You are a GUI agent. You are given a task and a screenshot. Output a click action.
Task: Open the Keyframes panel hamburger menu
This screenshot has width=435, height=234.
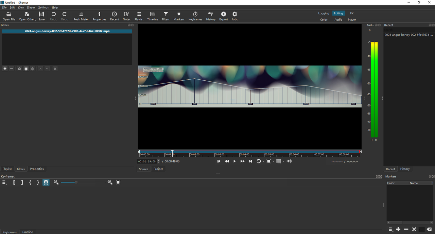[4, 182]
